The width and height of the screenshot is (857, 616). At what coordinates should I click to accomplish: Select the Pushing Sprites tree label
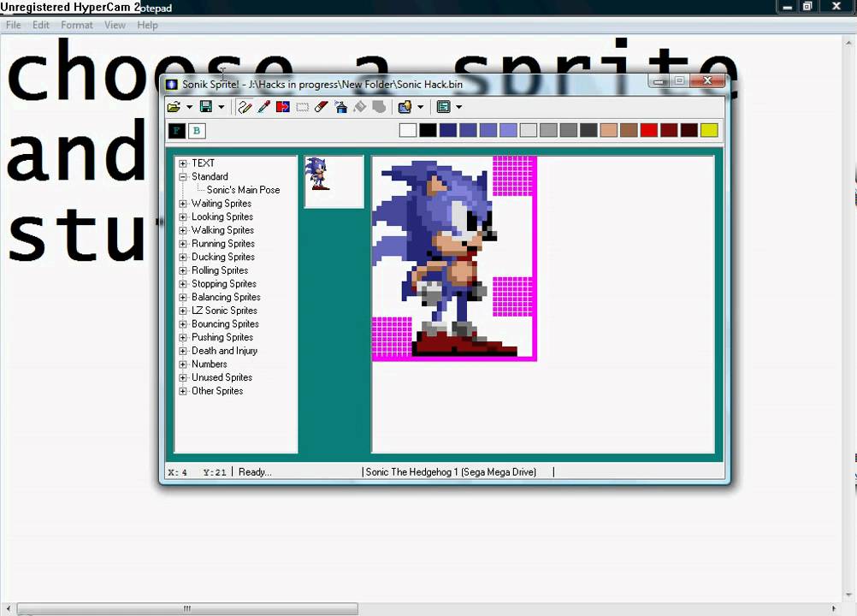222,337
